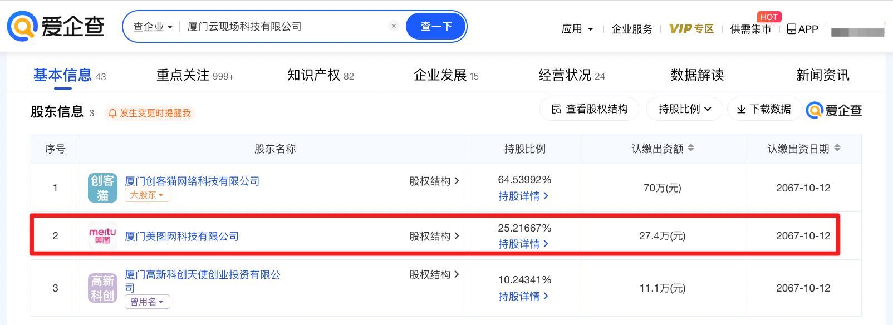Image resolution: width=893 pixels, height=325 pixels.
Task: Open the APP download link
Action: click(802, 29)
